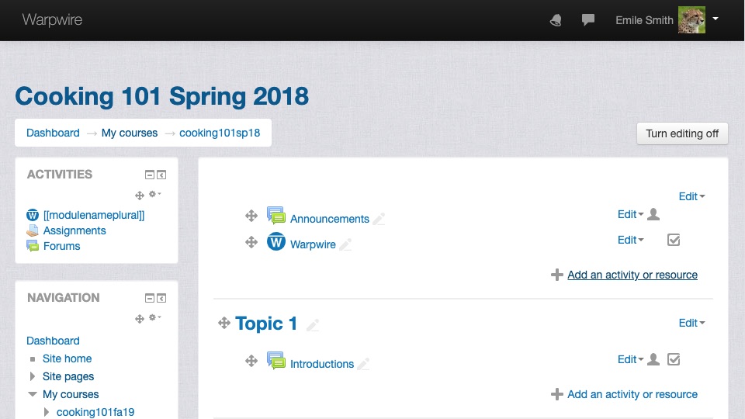Click the plus icon in the Topic 1 section

coord(557,394)
